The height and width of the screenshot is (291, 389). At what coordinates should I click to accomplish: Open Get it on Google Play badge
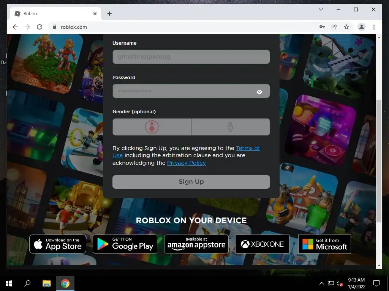[x=125, y=244]
